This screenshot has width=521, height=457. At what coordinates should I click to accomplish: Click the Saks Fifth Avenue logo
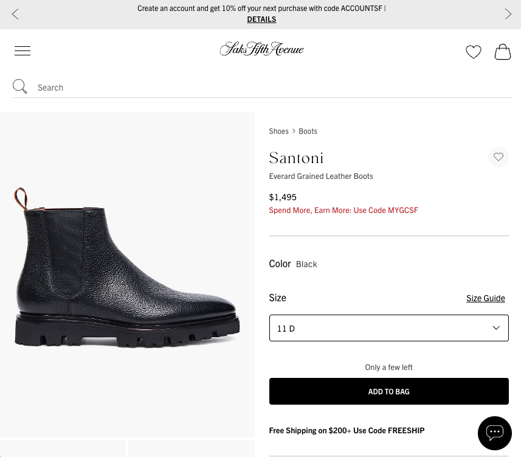click(261, 49)
